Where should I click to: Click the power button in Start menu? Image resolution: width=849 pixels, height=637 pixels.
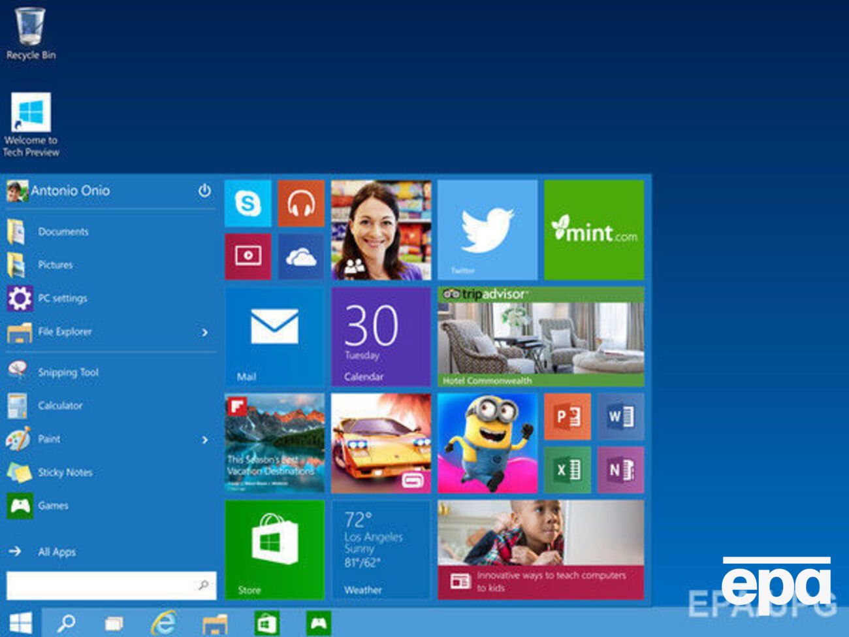(x=204, y=191)
